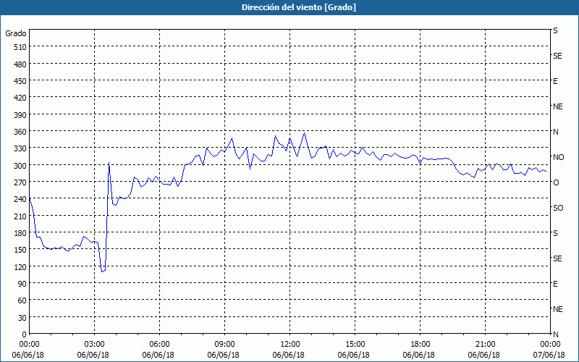579x362 pixels.
Task: Click the 21:00 time axis label
Action: [x=485, y=345]
